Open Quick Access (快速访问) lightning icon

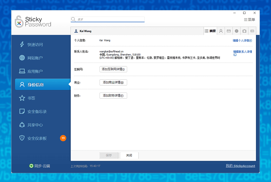pos(22,44)
